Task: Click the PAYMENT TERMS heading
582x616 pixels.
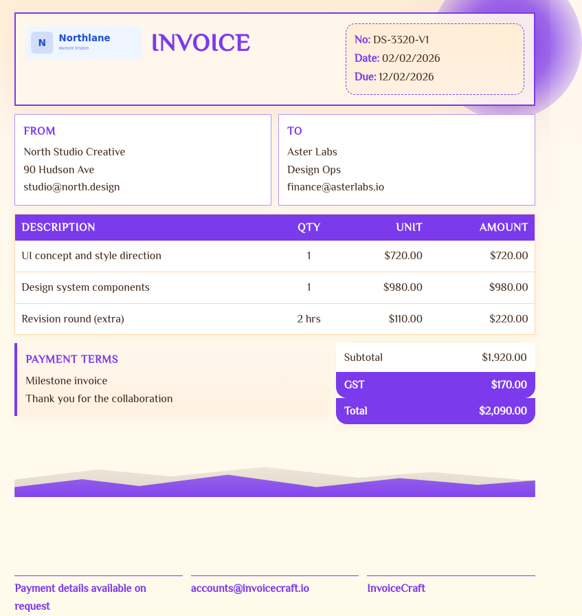Action: pos(72,359)
